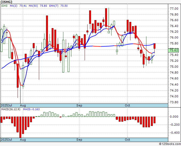Click 2025Jul on the MACD panel axis
Screen dimensions: 181x146
(x=6, y=140)
